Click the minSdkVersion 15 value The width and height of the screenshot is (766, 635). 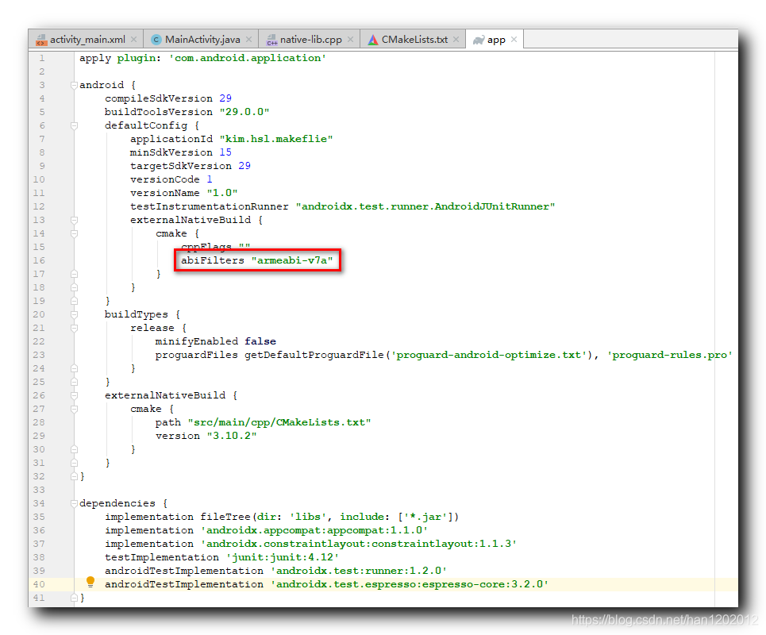pyautogui.click(x=225, y=152)
